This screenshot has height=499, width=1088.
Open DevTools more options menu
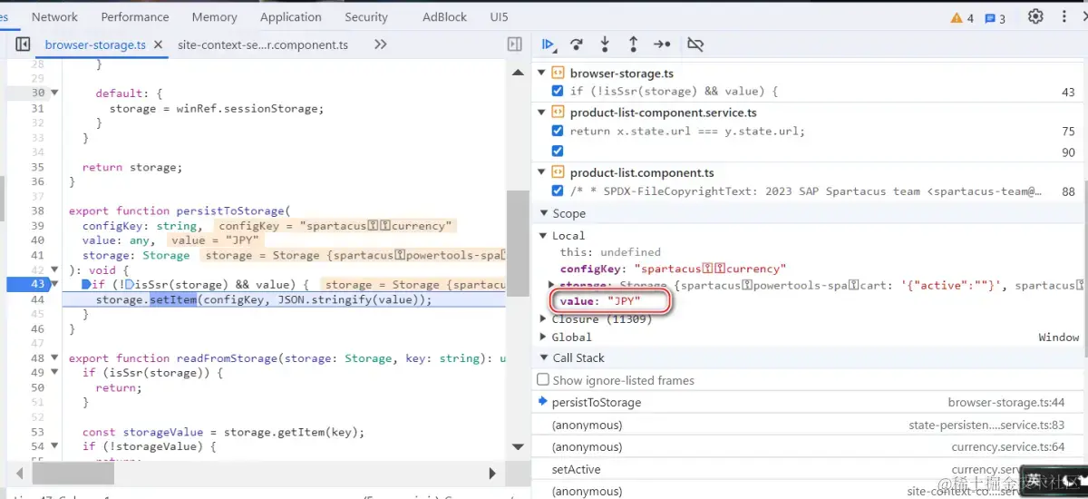click(x=1065, y=16)
